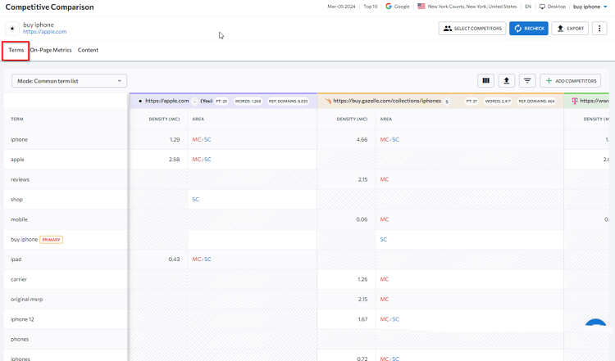Open the columns layout icon button
This screenshot has height=361, width=615.
coord(485,81)
